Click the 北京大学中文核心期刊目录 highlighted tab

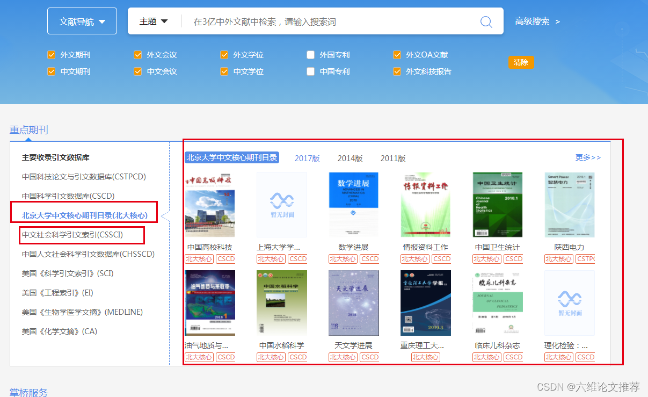(x=232, y=157)
